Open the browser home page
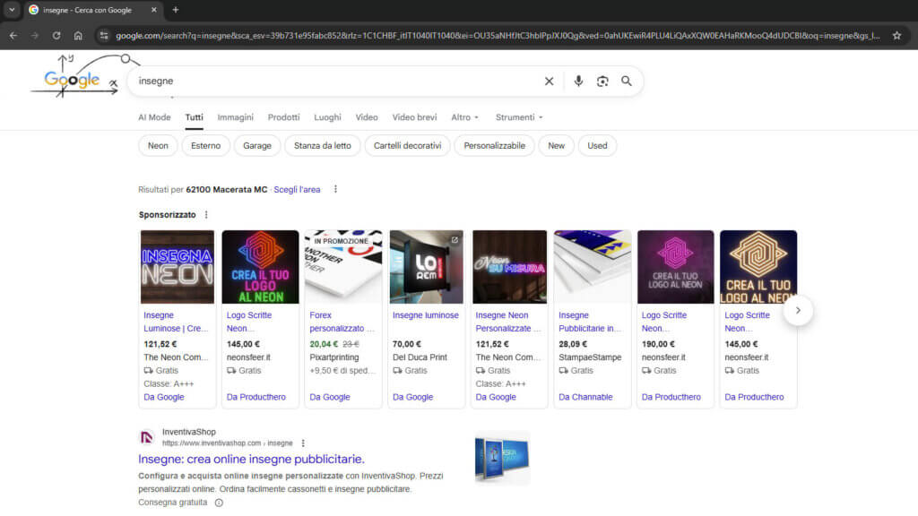The image size is (918, 516). pos(78,36)
